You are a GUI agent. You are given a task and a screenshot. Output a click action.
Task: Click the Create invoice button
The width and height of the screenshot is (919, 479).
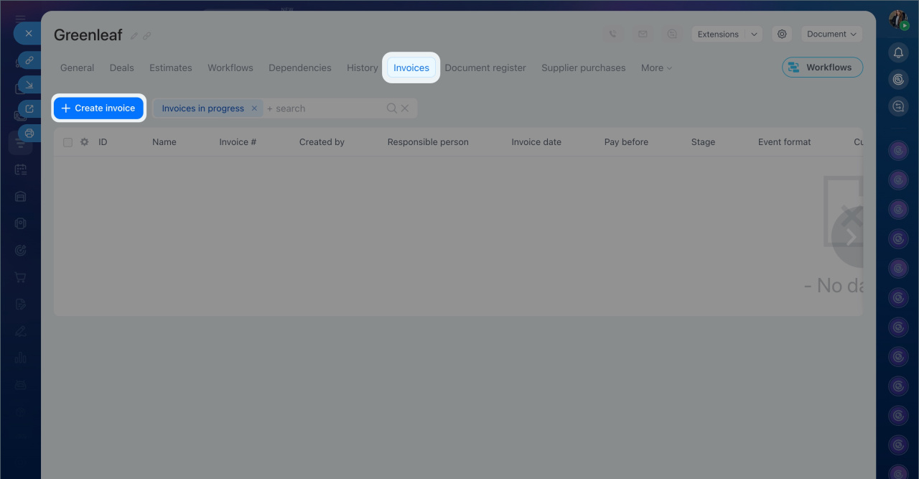click(x=98, y=108)
